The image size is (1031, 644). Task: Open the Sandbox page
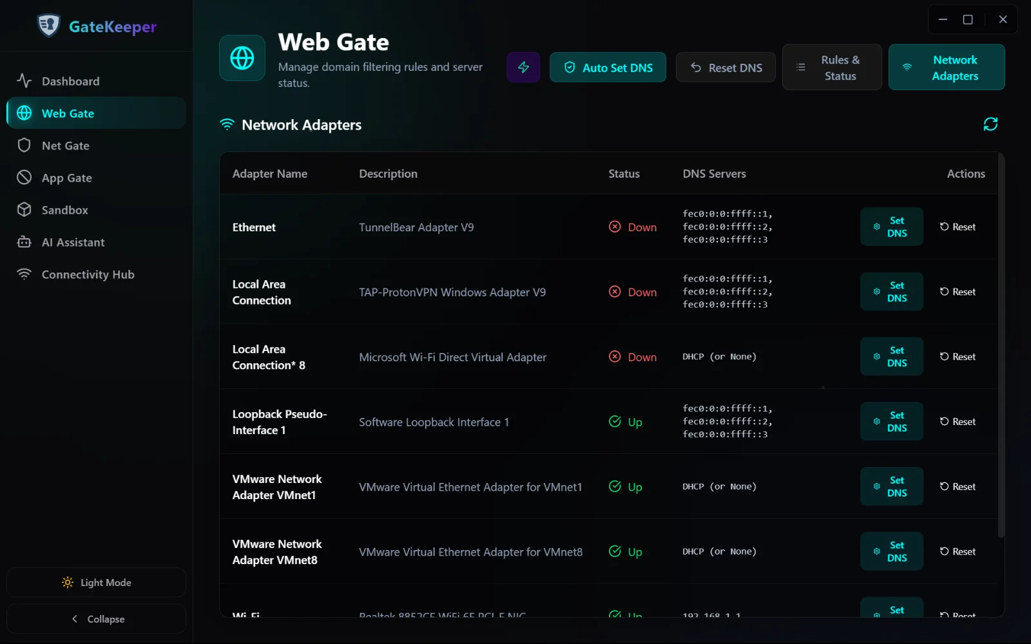pyautogui.click(x=97, y=210)
